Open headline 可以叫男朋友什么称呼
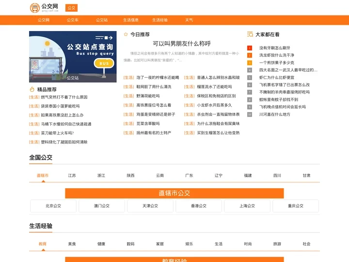This screenshot has height=262, width=349. click(182, 44)
